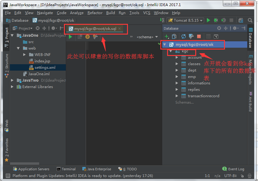Screen dimensions: 258x181
Task: Click the Database breadcrumb in navigation bar
Action: pyautogui.click(x=17, y=20)
